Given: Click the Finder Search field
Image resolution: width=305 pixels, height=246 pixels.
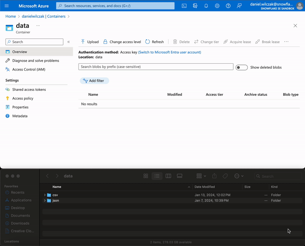Looking at the screenshot, I should [x=278, y=176].
